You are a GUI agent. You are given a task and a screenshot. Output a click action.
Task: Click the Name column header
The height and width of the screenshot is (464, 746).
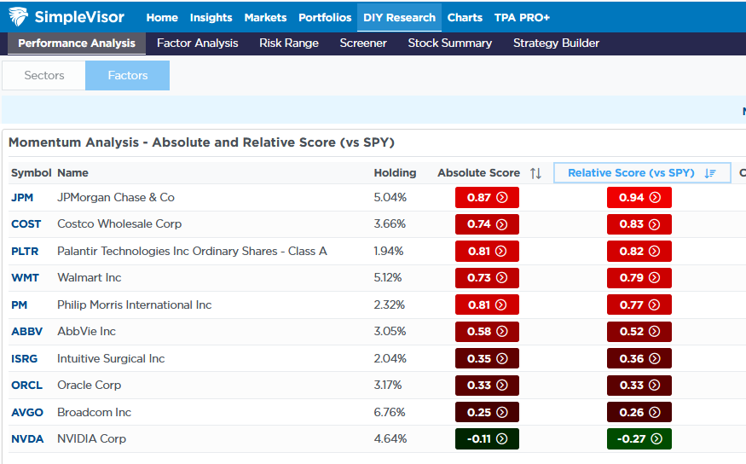click(72, 173)
